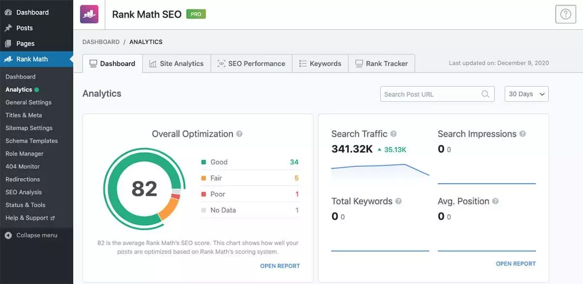583x284 pixels.
Task: Click the Search Post URL field
Action: coord(429,94)
